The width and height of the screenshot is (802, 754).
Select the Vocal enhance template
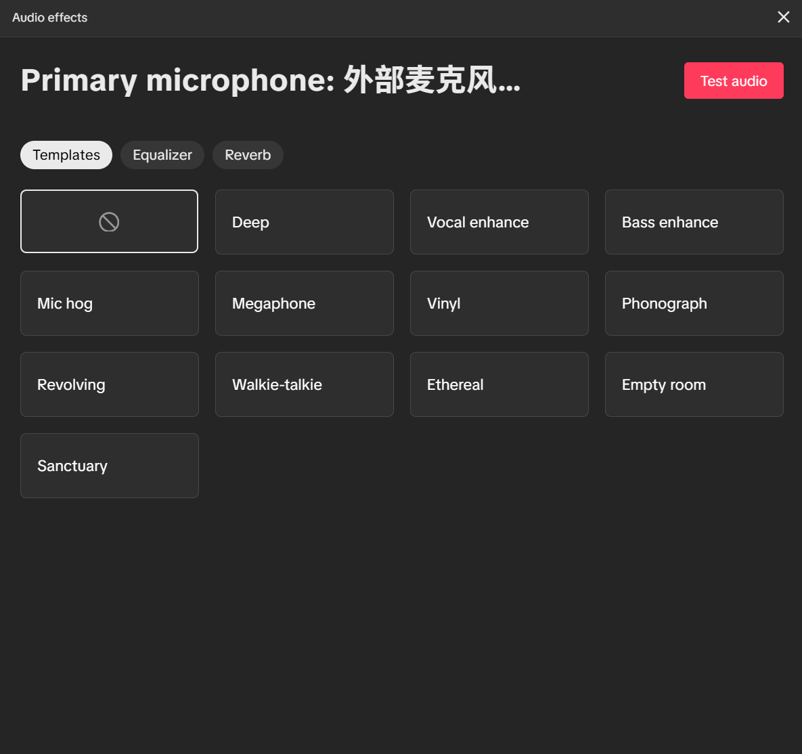[499, 222]
